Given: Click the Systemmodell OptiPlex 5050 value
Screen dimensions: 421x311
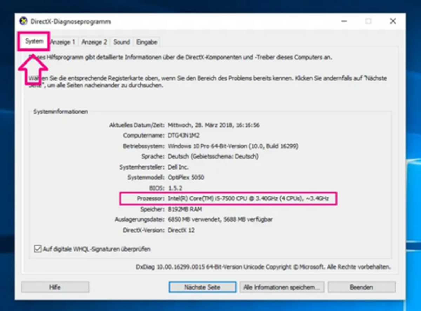Looking at the screenshot, I should [x=186, y=178].
